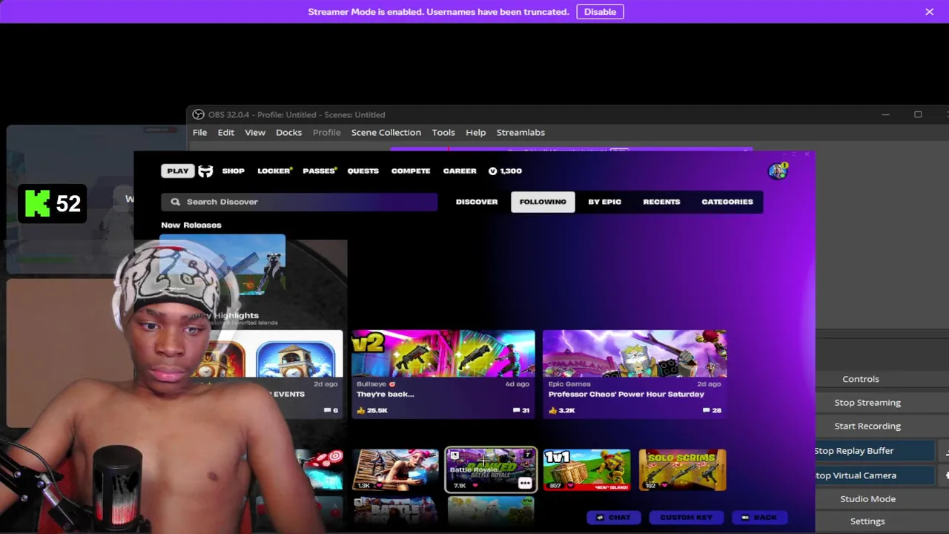Image resolution: width=949 pixels, height=534 pixels.
Task: Favorite the 1v1 tile heart icon
Action: pyautogui.click(x=569, y=486)
